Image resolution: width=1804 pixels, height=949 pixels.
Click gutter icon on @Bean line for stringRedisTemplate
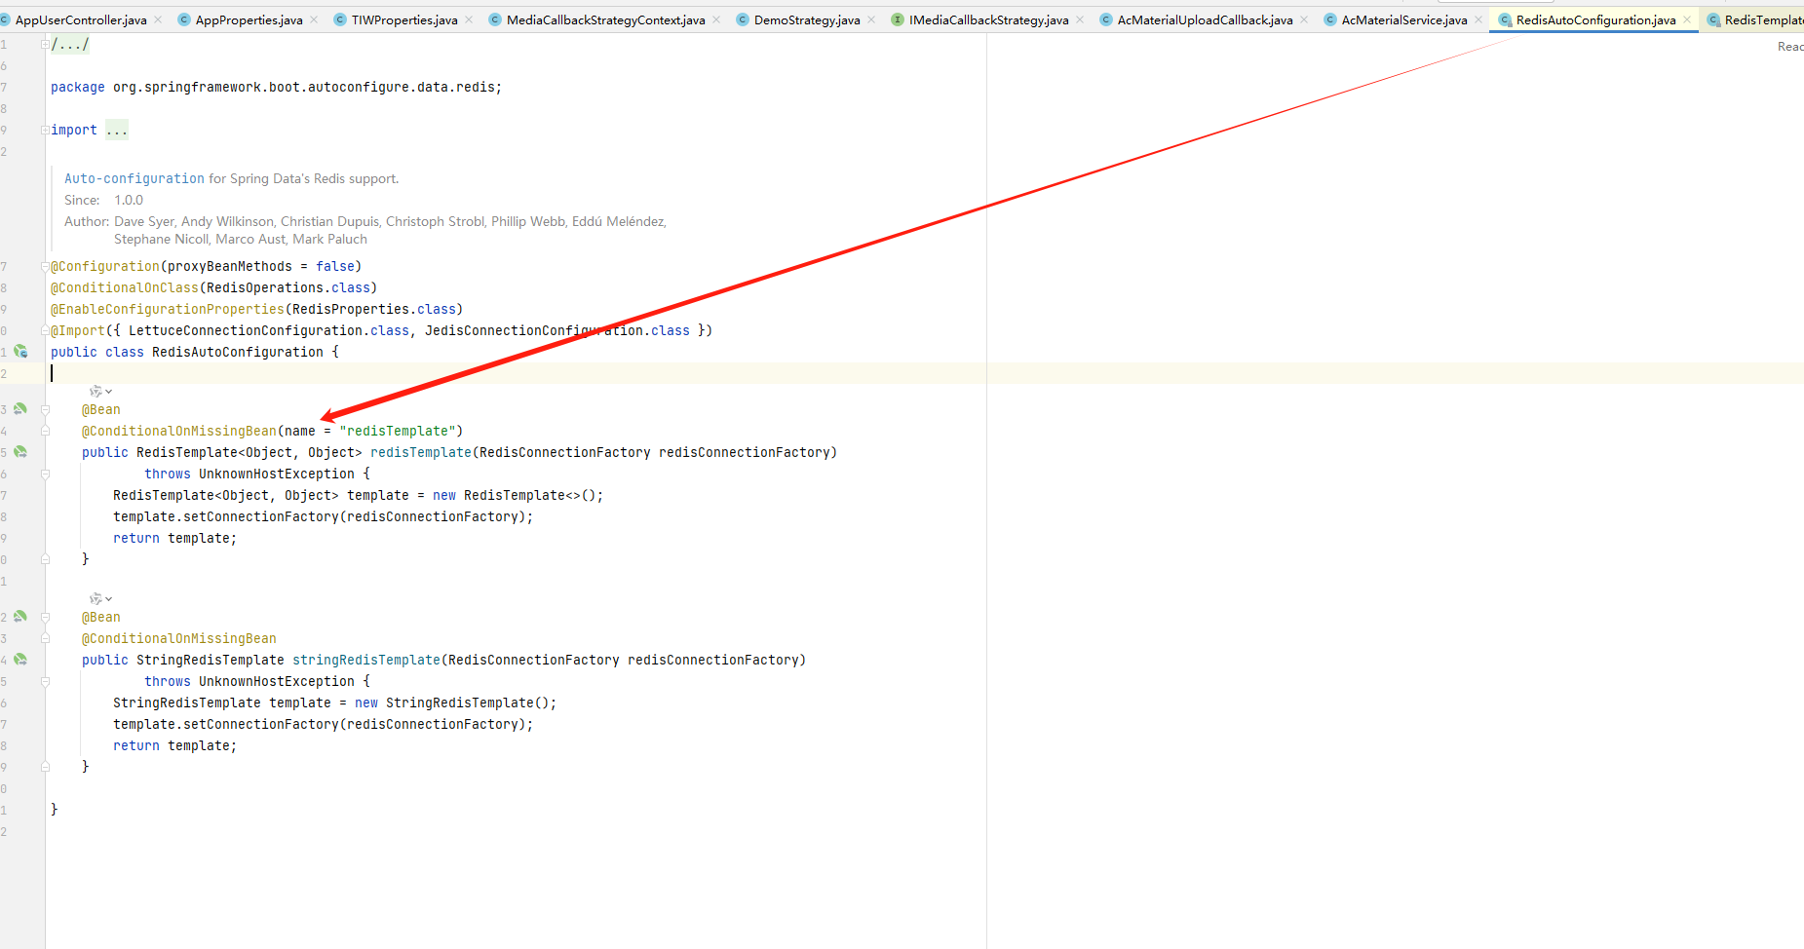[x=20, y=617]
